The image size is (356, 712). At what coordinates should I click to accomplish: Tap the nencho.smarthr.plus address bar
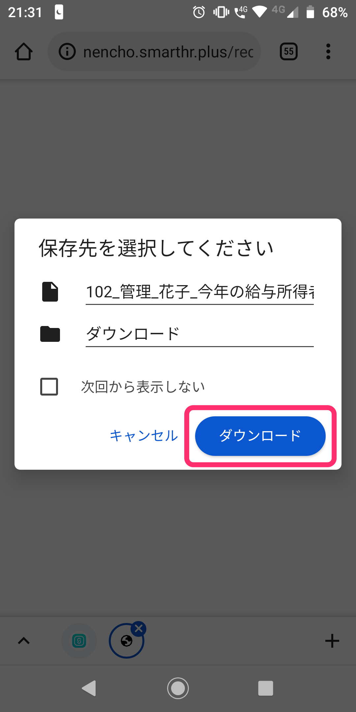168,52
